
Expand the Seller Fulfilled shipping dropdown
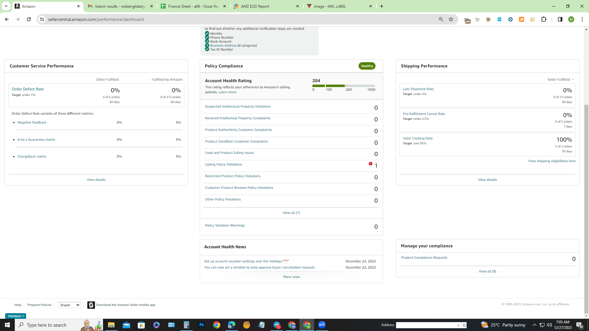[560, 79]
